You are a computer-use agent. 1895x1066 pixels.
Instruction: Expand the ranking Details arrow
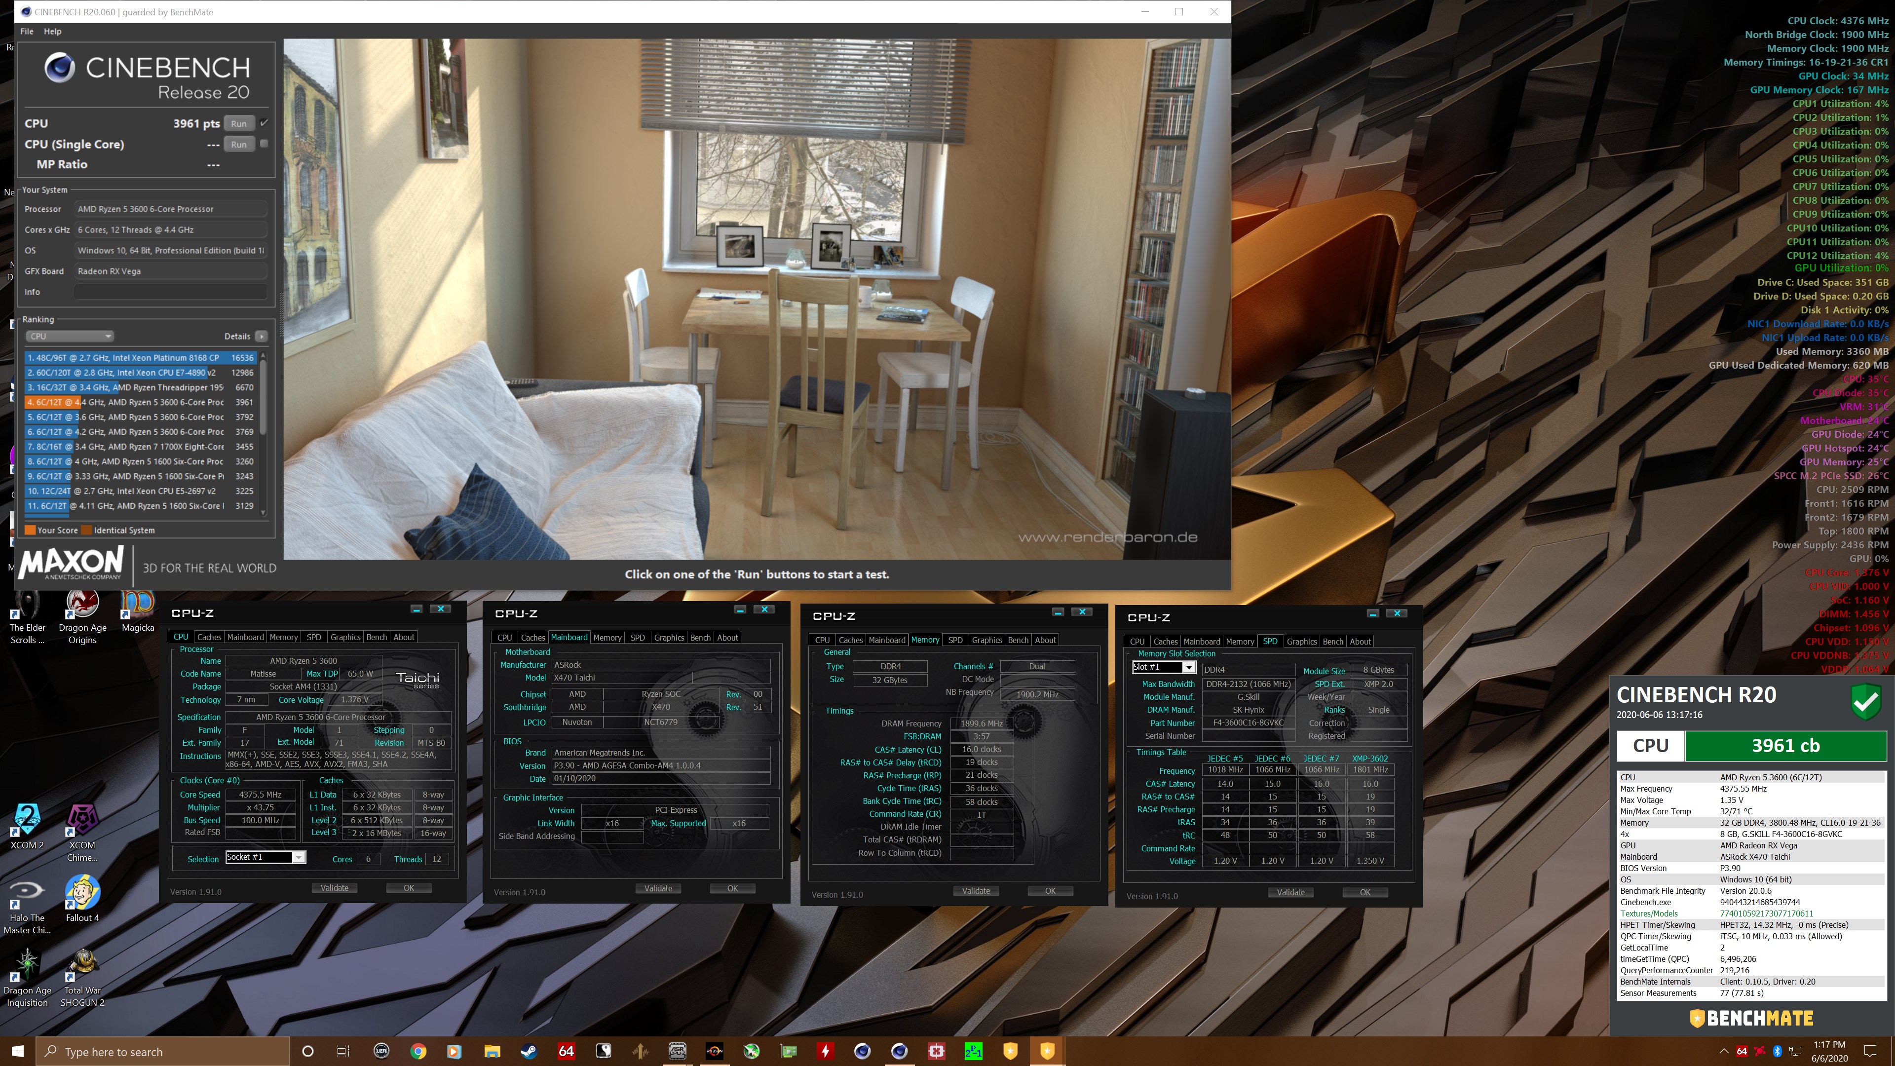261,336
